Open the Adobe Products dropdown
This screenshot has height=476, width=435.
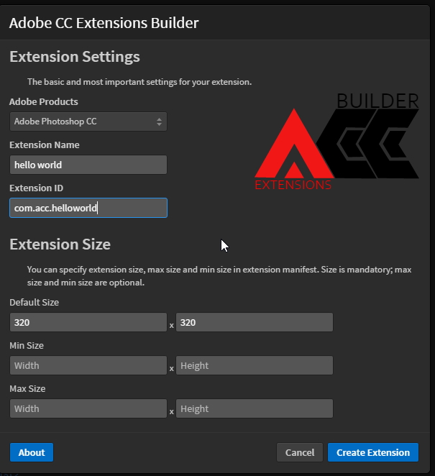coord(88,122)
